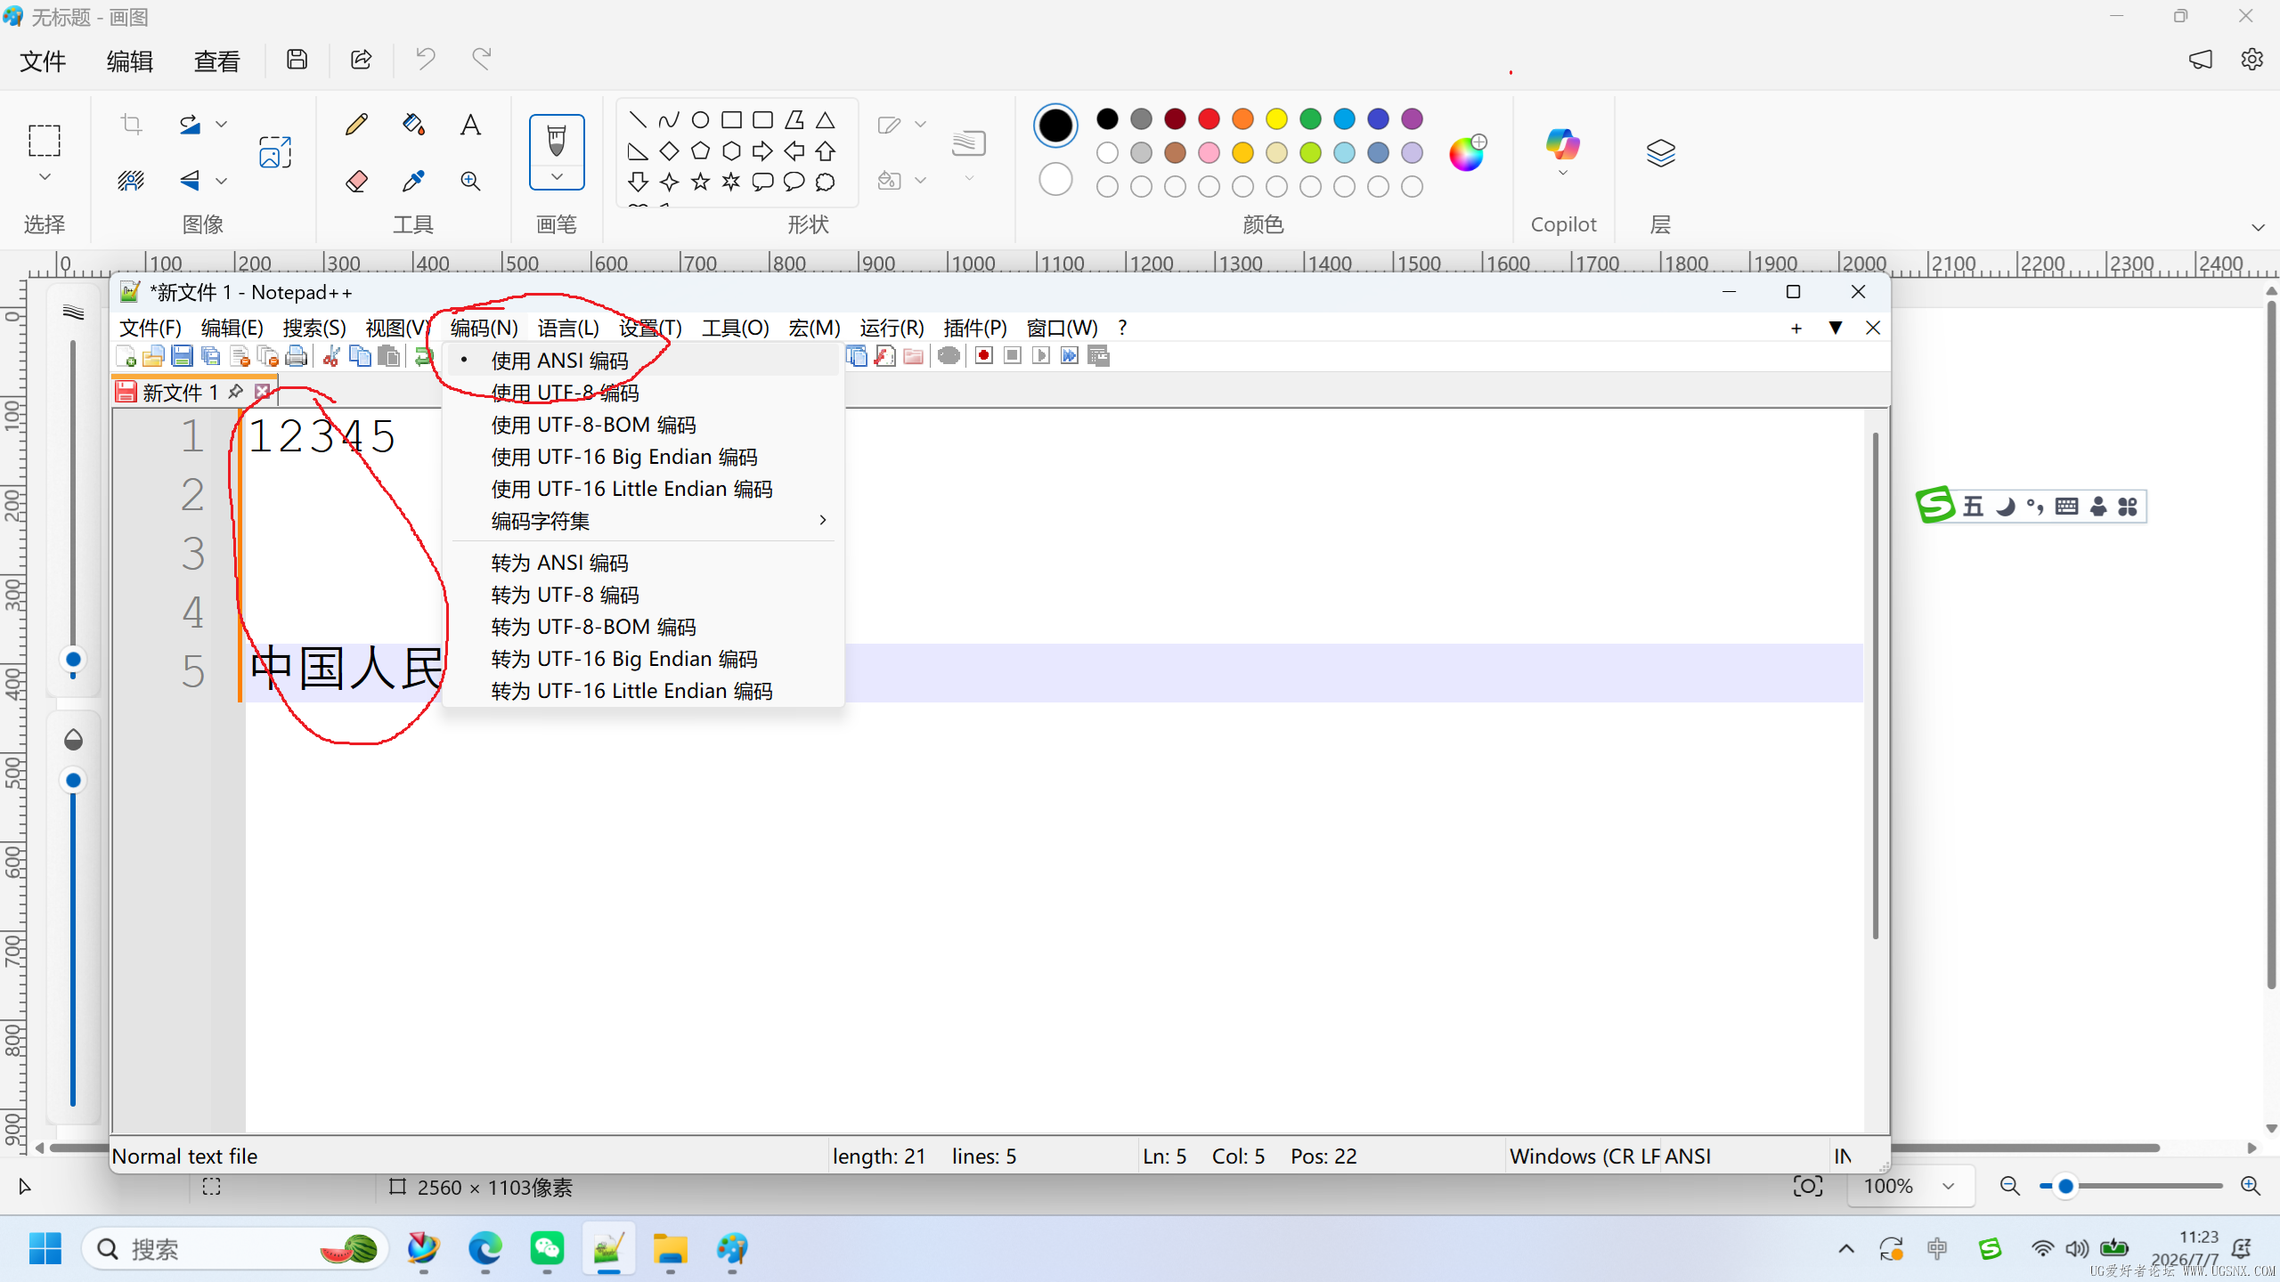Open the Resize and skew image tool
This screenshot has height=1282, width=2280.
[275, 152]
